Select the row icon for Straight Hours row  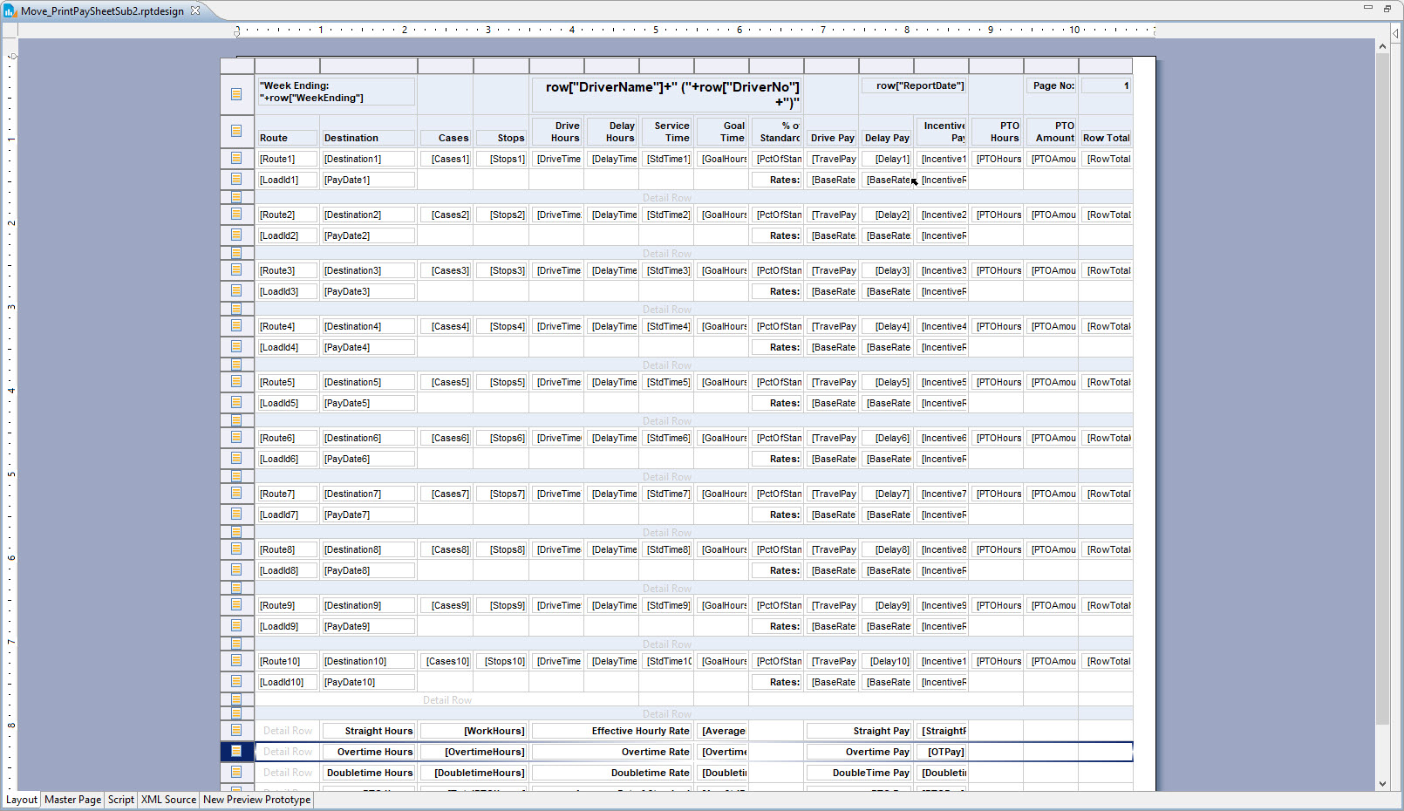[x=236, y=730]
